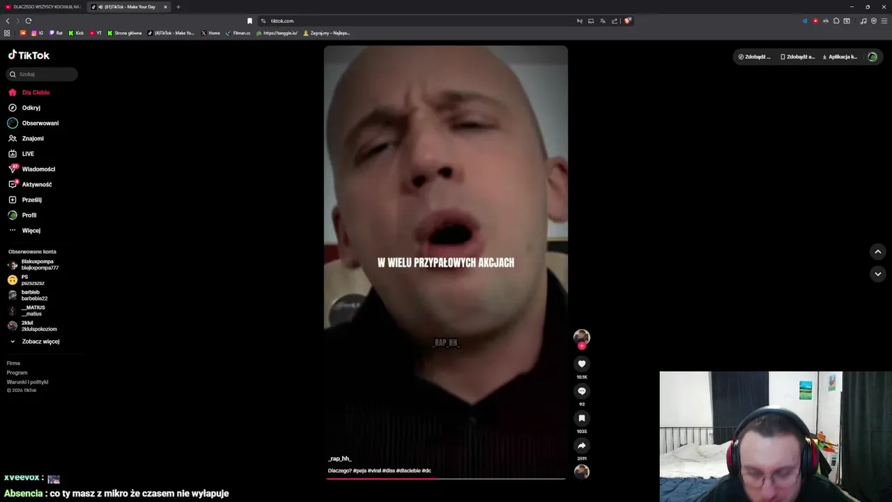The height and width of the screenshot is (502, 892).
Task: Click Aplikacja k... download button
Action: click(840, 56)
